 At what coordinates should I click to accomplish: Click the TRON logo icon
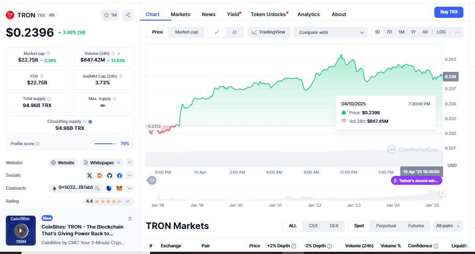pyautogui.click(x=10, y=15)
